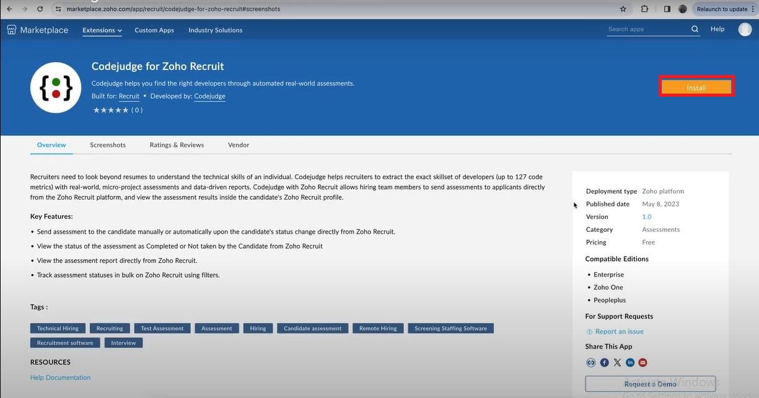Switch to the Screenshots tab
759x398 pixels.
(x=108, y=145)
